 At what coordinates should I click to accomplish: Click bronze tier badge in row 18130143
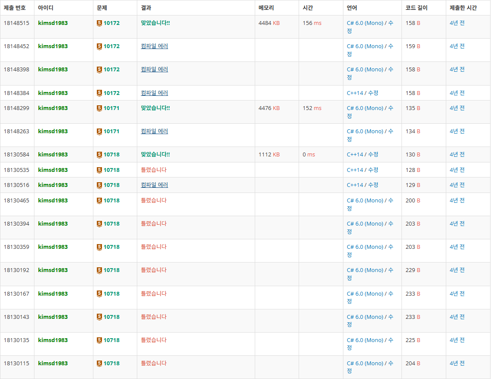coord(99,317)
